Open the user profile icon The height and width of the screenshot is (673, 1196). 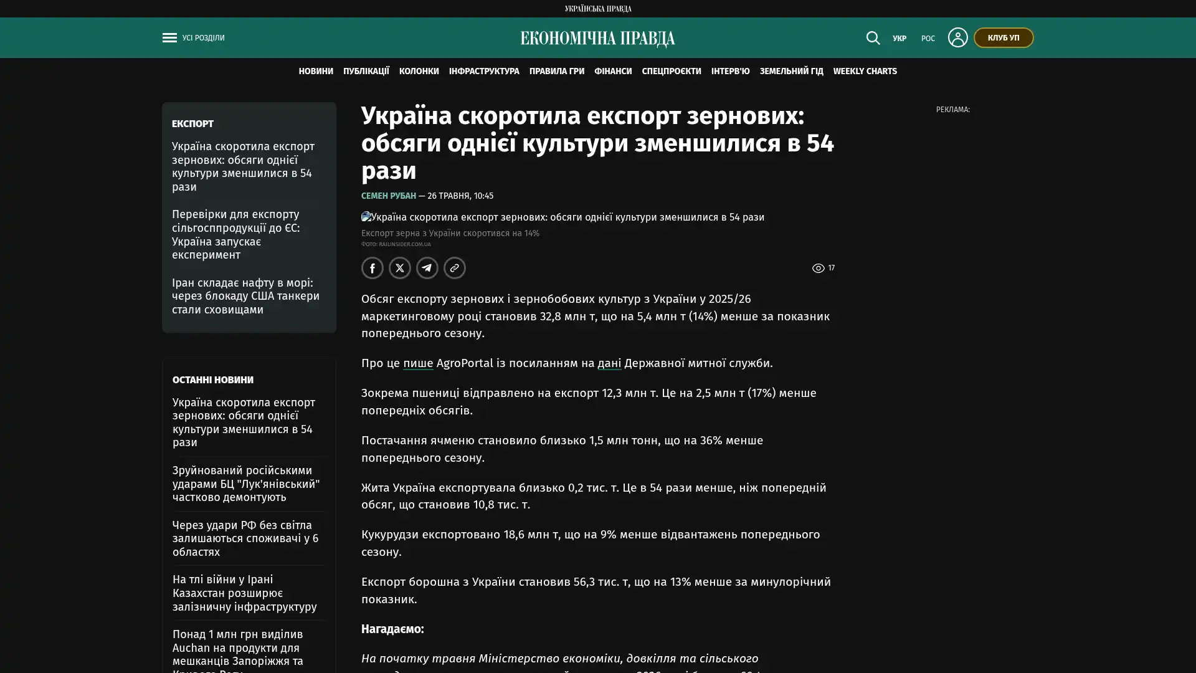pos(957,37)
